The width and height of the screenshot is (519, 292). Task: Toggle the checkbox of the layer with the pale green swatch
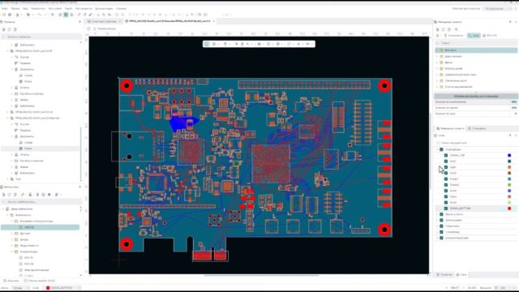446,202
